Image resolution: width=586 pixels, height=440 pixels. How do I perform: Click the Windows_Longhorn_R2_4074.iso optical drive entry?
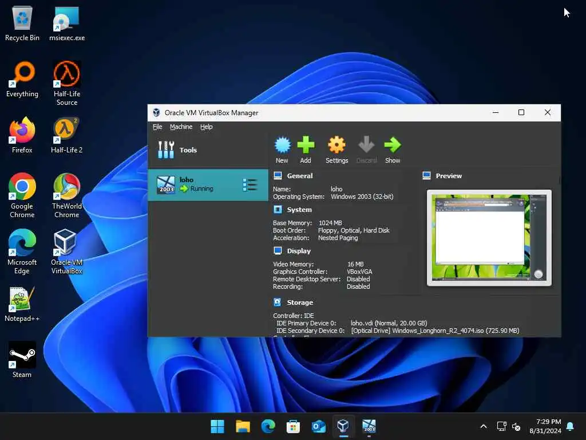435,331
